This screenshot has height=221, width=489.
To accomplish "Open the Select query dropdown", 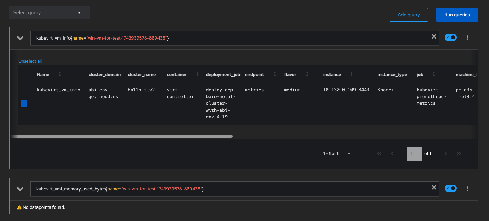I will [x=49, y=12].
